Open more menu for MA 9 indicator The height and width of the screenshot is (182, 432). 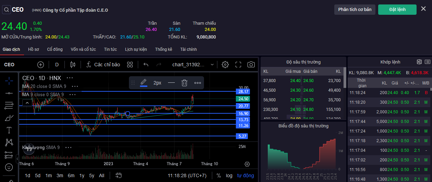click(72, 94)
